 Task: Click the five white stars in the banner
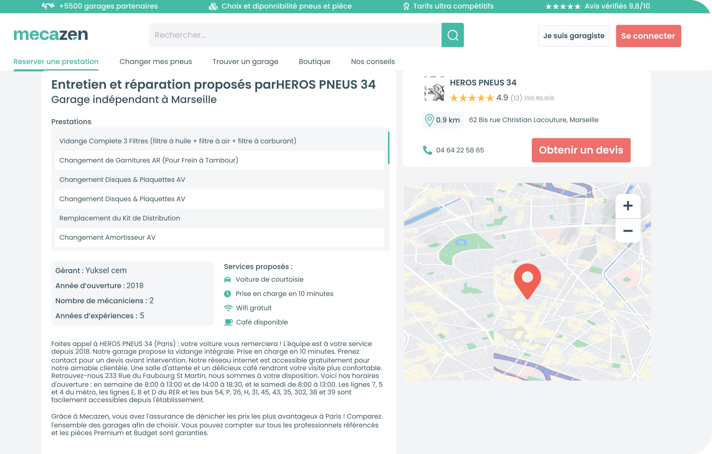(x=563, y=6)
